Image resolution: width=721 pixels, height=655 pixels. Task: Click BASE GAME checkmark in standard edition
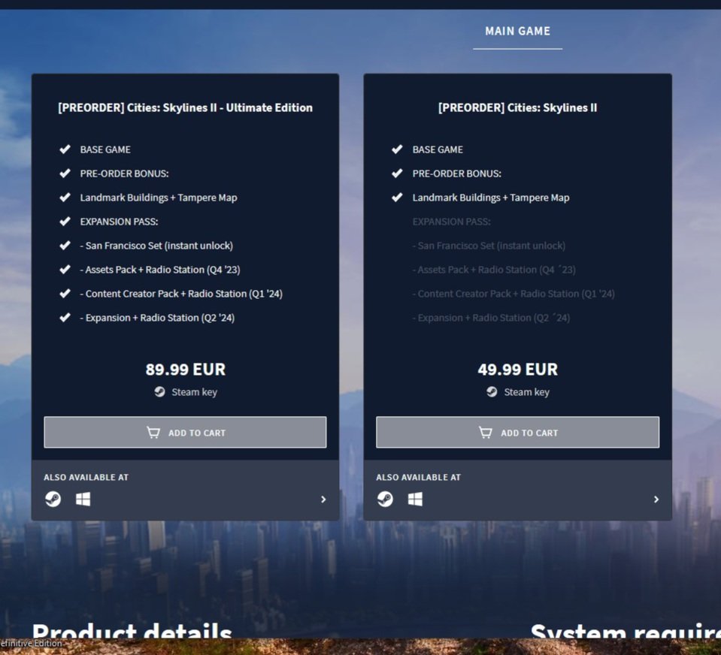pyautogui.click(x=397, y=149)
